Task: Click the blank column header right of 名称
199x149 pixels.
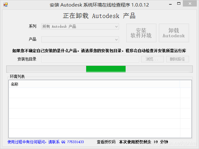Action: click(x=186, y=84)
